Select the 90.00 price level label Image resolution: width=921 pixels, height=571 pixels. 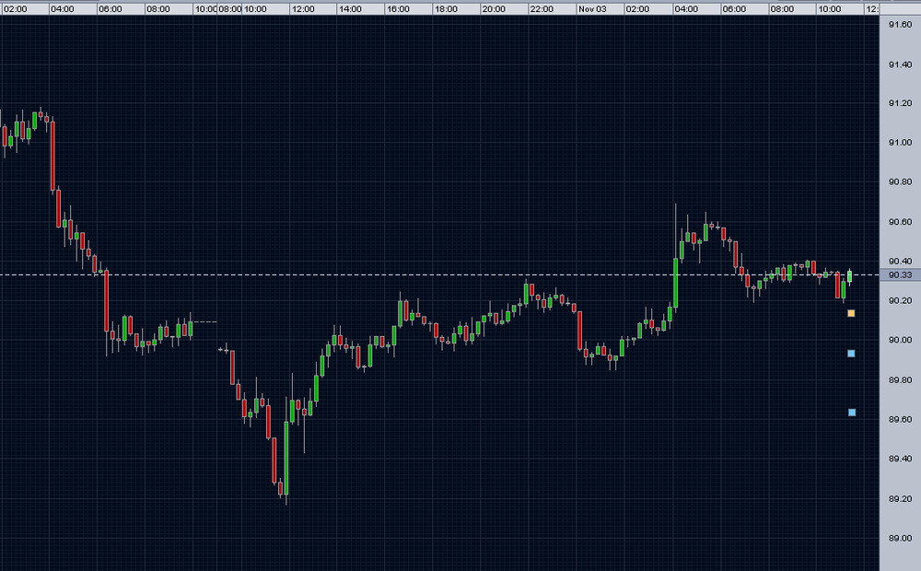[900, 340]
